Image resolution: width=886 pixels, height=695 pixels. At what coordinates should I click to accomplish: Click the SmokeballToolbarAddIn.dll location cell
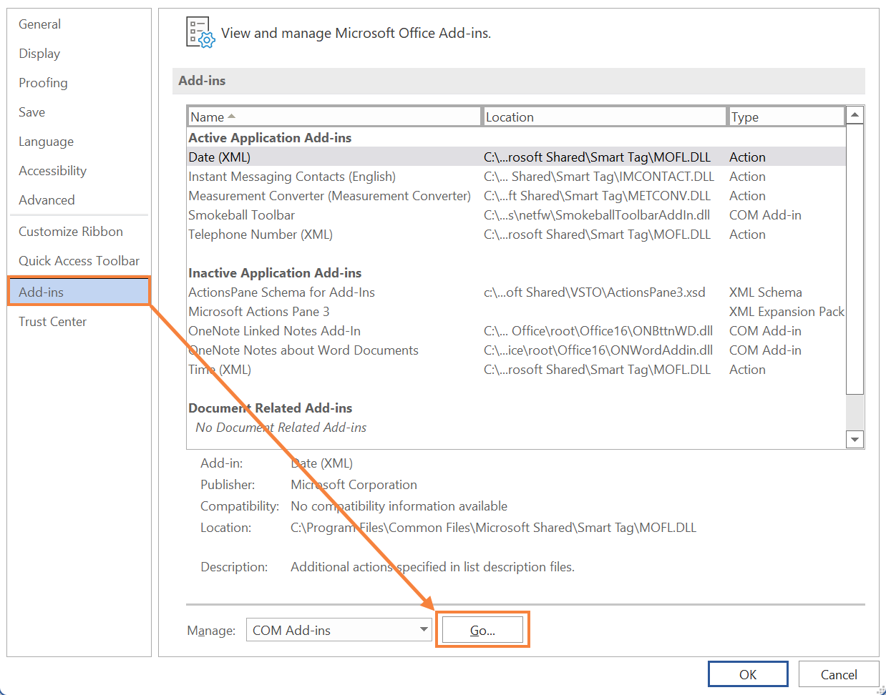tap(597, 215)
